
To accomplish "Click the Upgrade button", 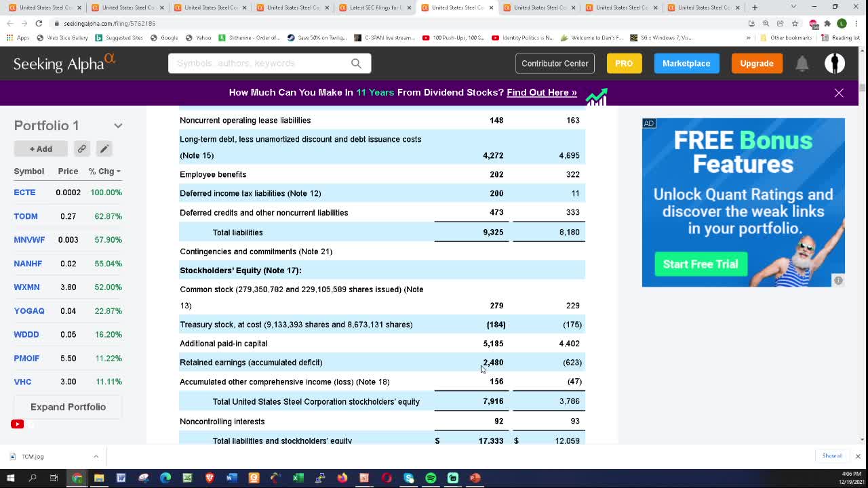I will click(757, 63).
